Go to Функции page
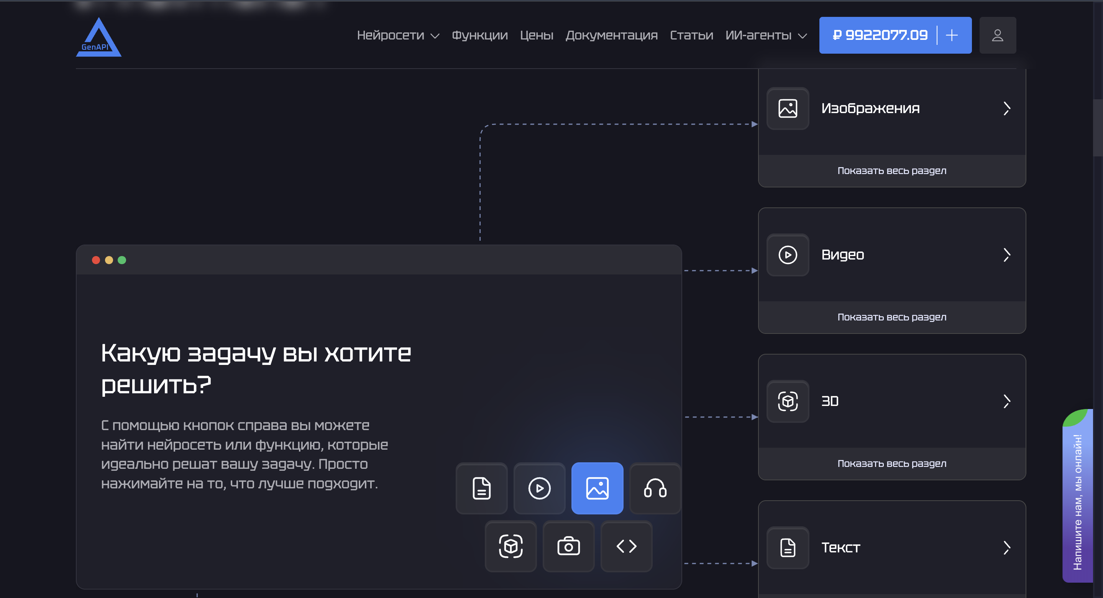The height and width of the screenshot is (598, 1103). [x=479, y=35]
